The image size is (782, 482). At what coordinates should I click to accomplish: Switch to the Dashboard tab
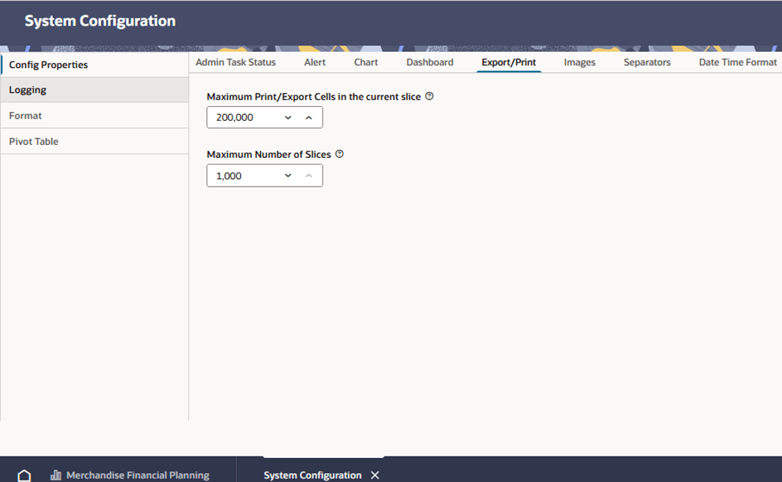coord(430,62)
